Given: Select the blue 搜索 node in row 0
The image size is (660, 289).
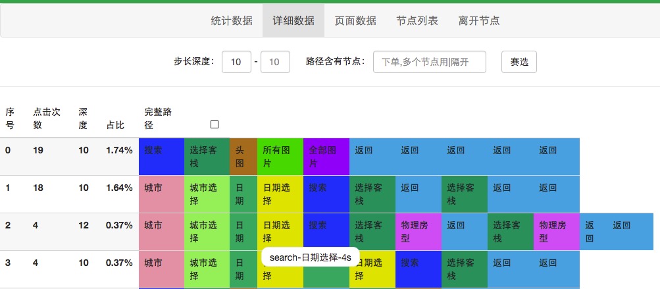Looking at the screenshot, I should [x=162, y=157].
